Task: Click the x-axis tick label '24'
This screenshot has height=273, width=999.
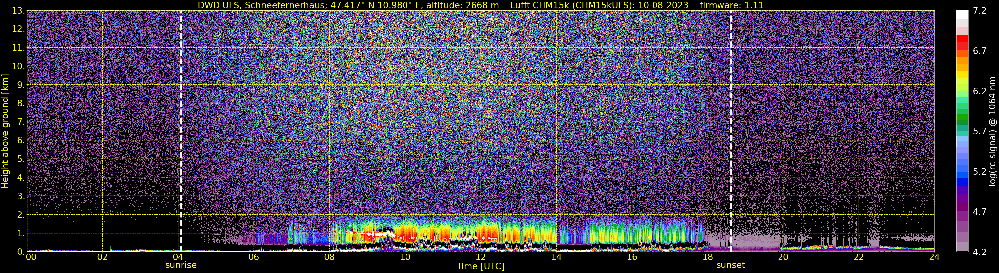Action: [934, 257]
